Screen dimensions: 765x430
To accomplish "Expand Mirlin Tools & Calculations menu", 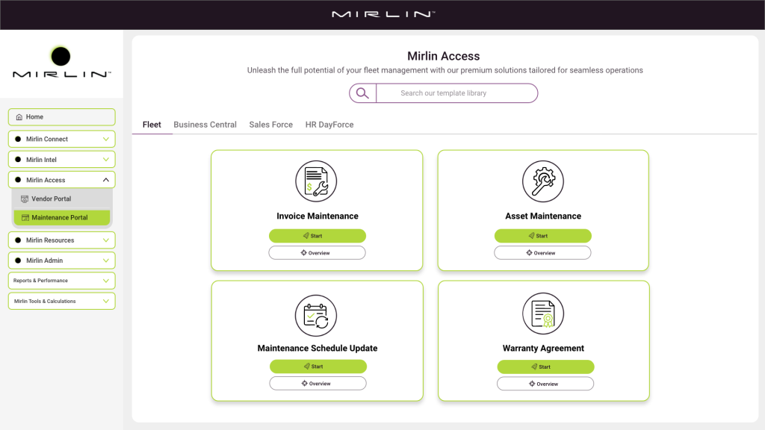I will click(106, 301).
